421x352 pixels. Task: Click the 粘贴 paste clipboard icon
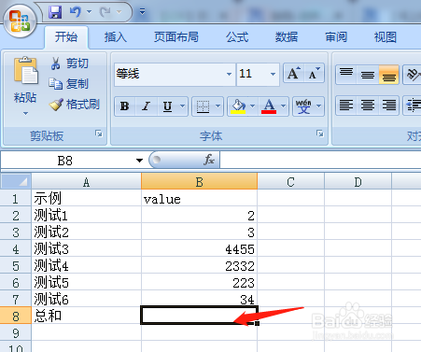click(25, 71)
